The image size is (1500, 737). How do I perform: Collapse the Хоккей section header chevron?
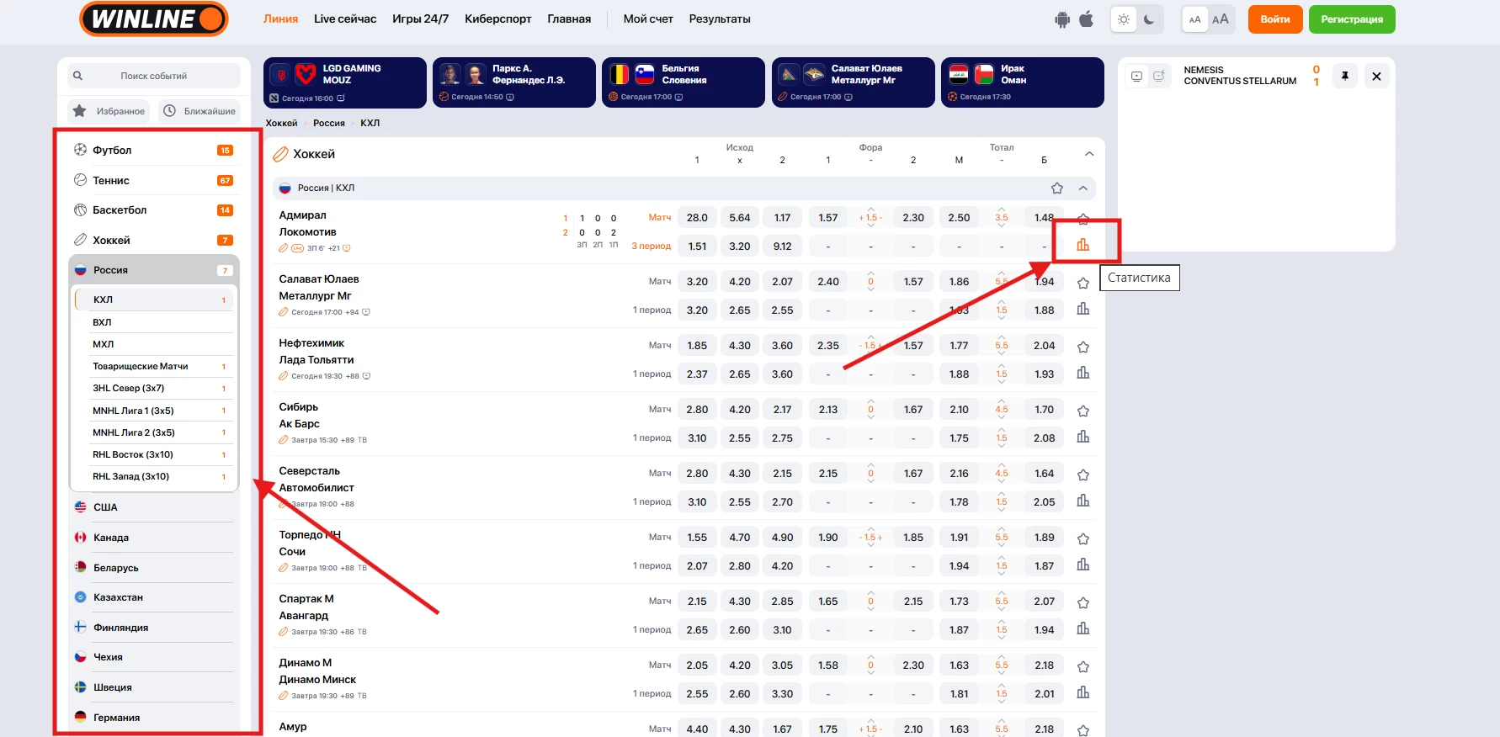click(x=1089, y=154)
